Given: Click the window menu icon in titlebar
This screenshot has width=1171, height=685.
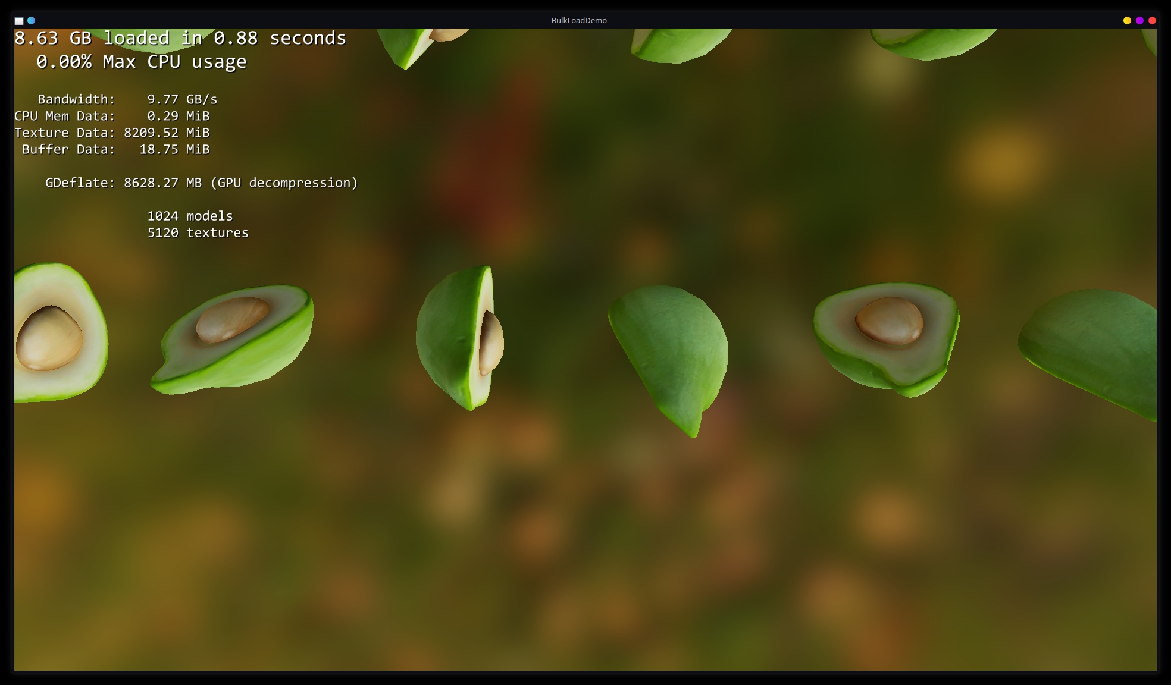Looking at the screenshot, I should [x=19, y=20].
